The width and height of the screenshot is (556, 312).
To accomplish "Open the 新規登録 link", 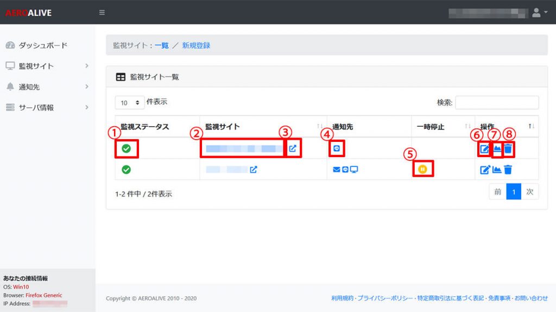I will [196, 45].
